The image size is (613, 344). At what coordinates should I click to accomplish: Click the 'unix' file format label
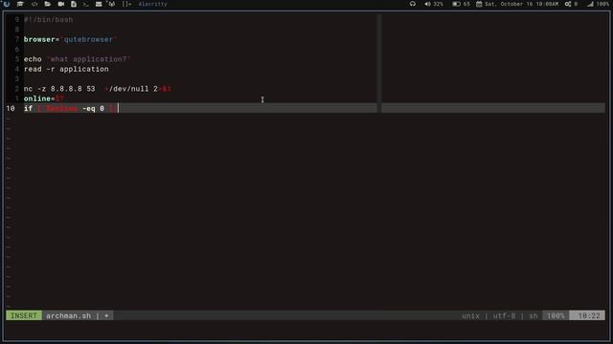coord(470,315)
